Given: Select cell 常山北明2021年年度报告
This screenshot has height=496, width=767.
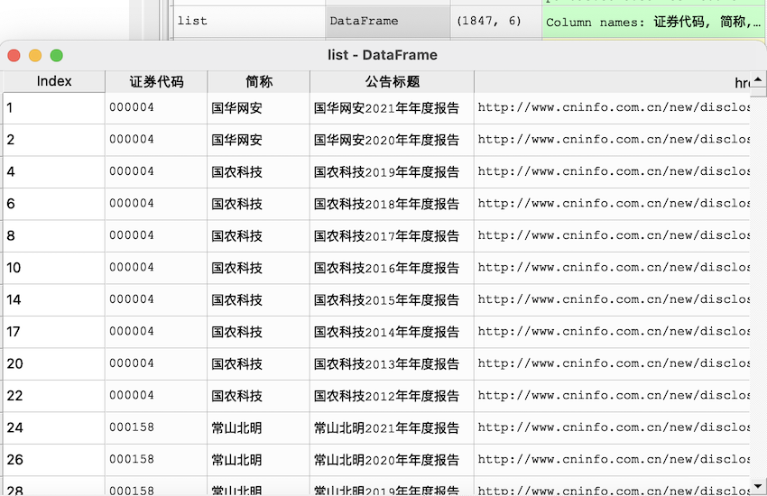Looking at the screenshot, I should tap(392, 428).
